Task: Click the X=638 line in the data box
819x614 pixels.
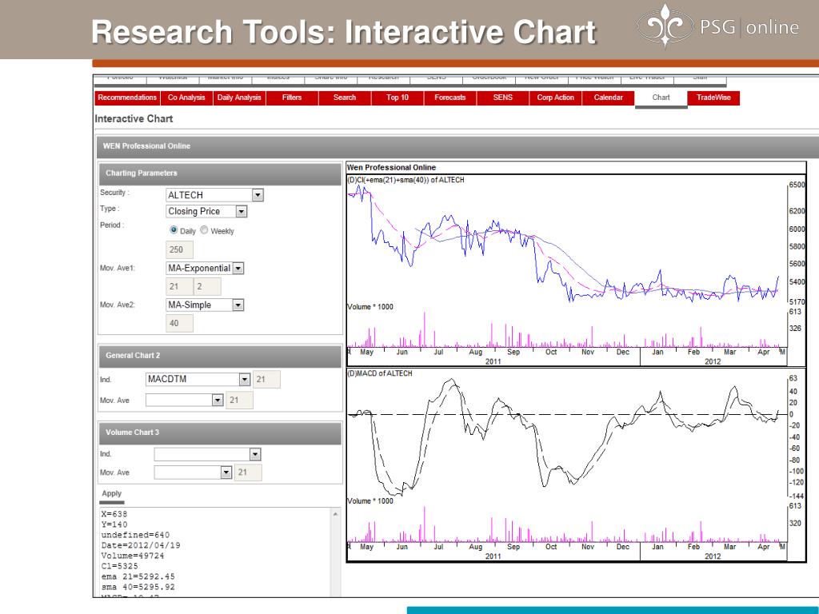Action: click(x=114, y=514)
